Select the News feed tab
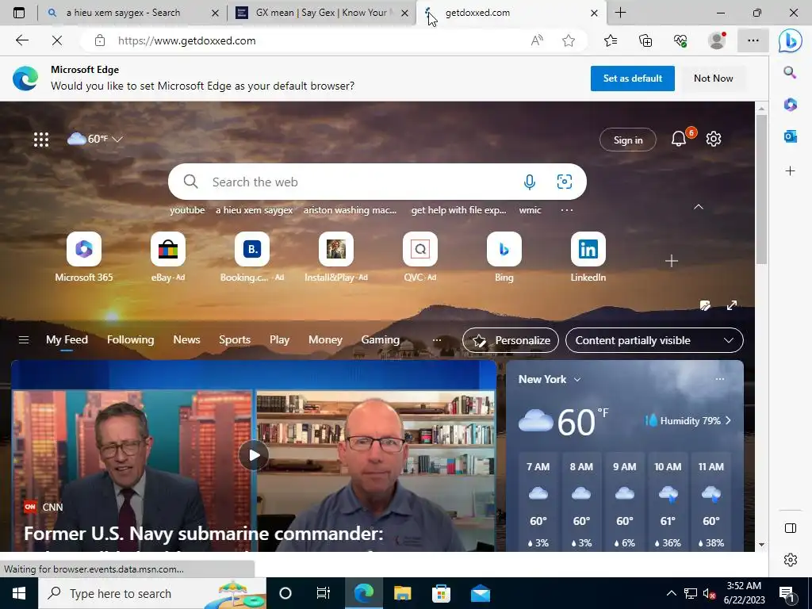This screenshot has width=812, height=609. pyautogui.click(x=186, y=339)
